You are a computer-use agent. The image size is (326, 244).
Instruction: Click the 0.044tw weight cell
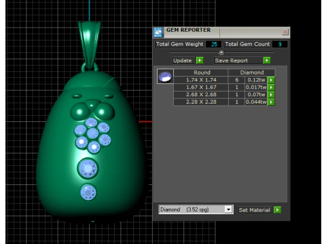[x=256, y=102]
